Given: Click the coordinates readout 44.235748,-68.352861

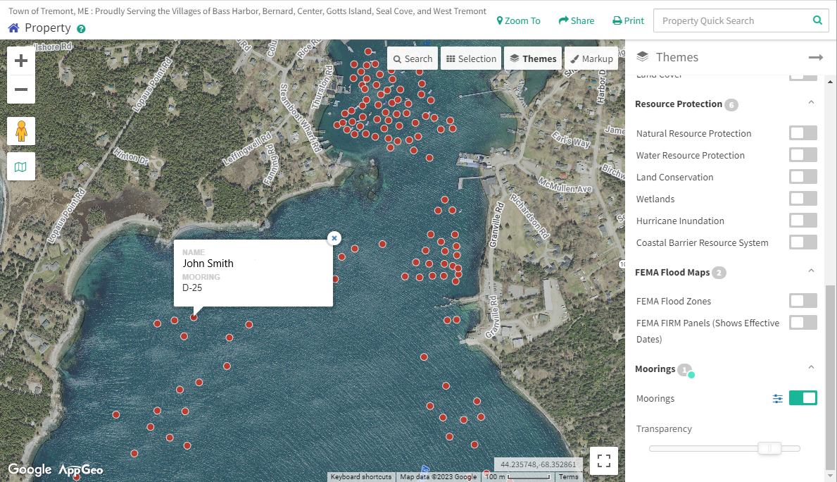Looking at the screenshot, I should [538, 464].
